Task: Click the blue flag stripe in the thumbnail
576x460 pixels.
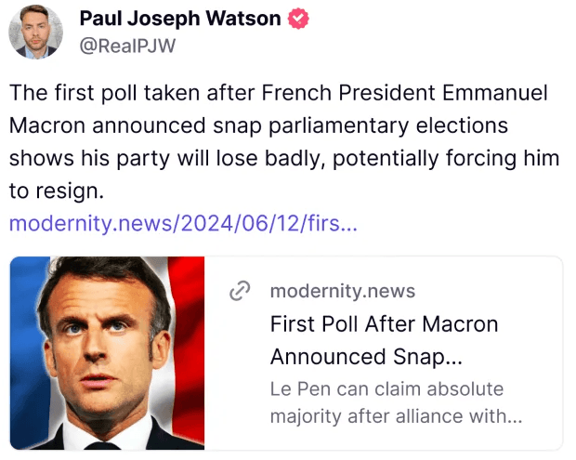Action: (x=26, y=353)
